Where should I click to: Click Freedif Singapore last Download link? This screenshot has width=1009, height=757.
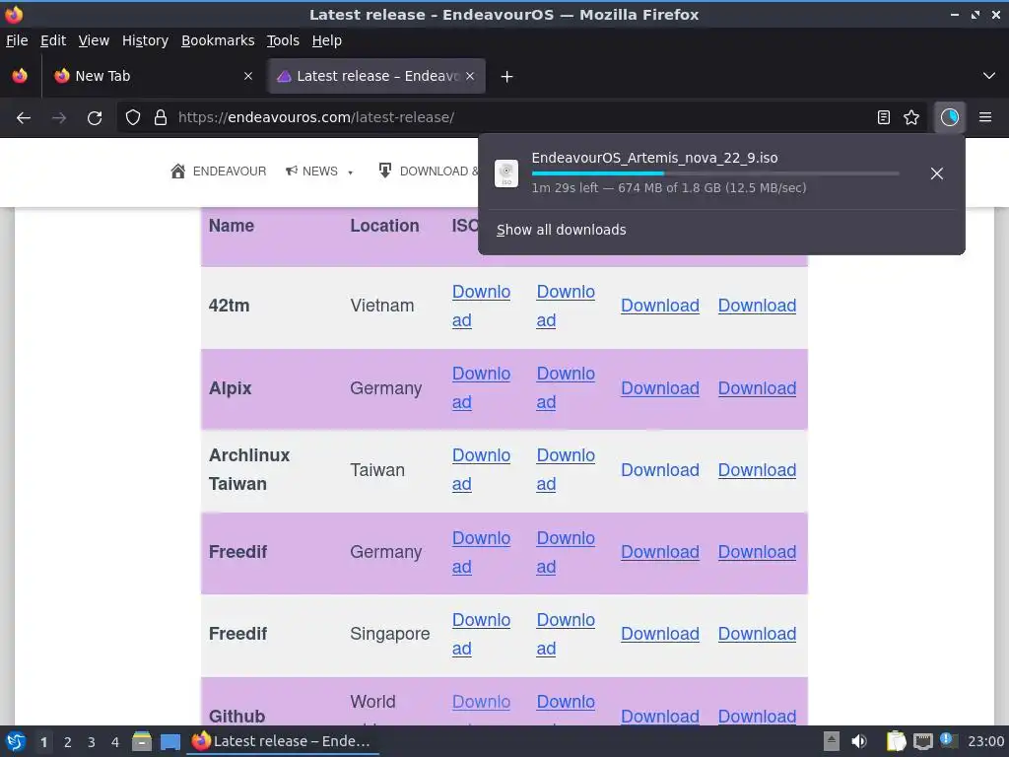[757, 634]
